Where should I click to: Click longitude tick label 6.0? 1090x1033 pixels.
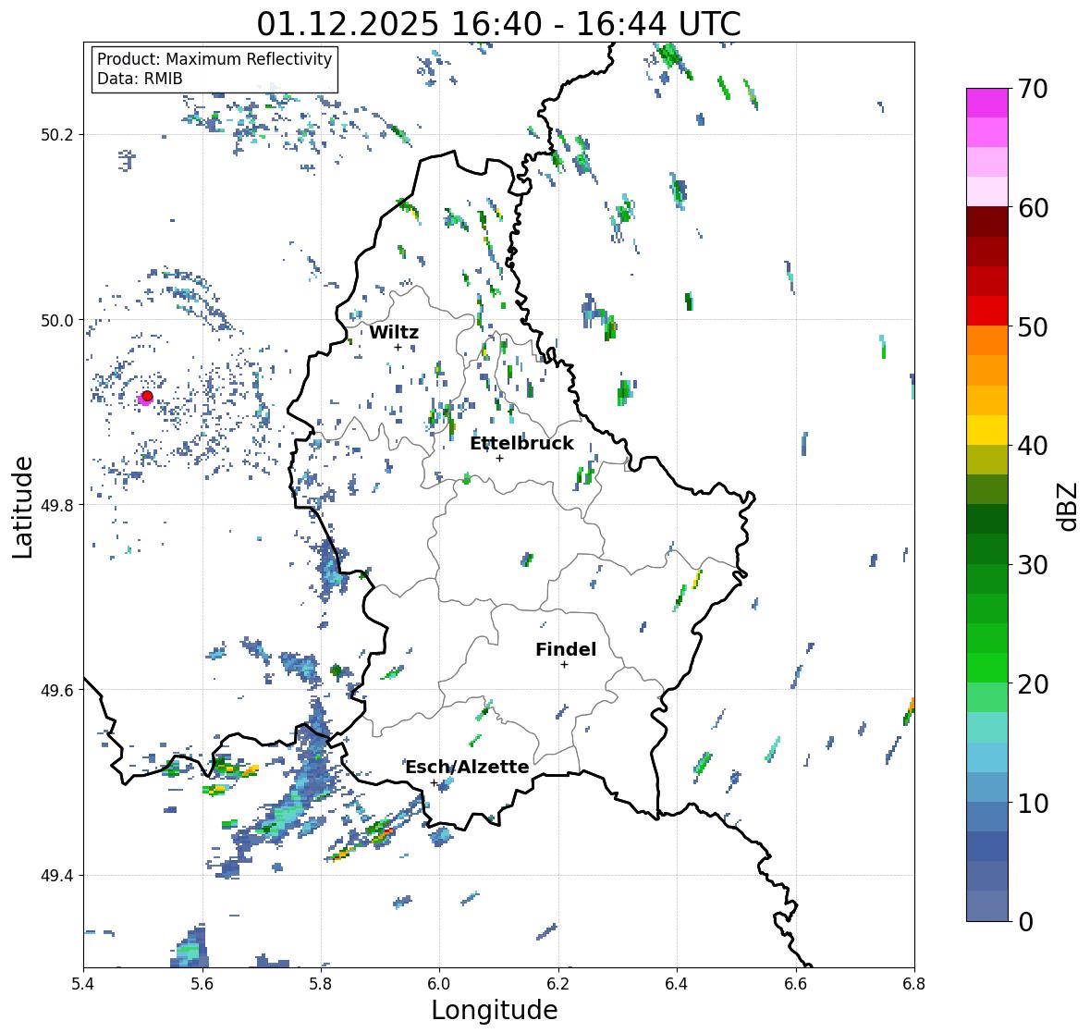[439, 984]
